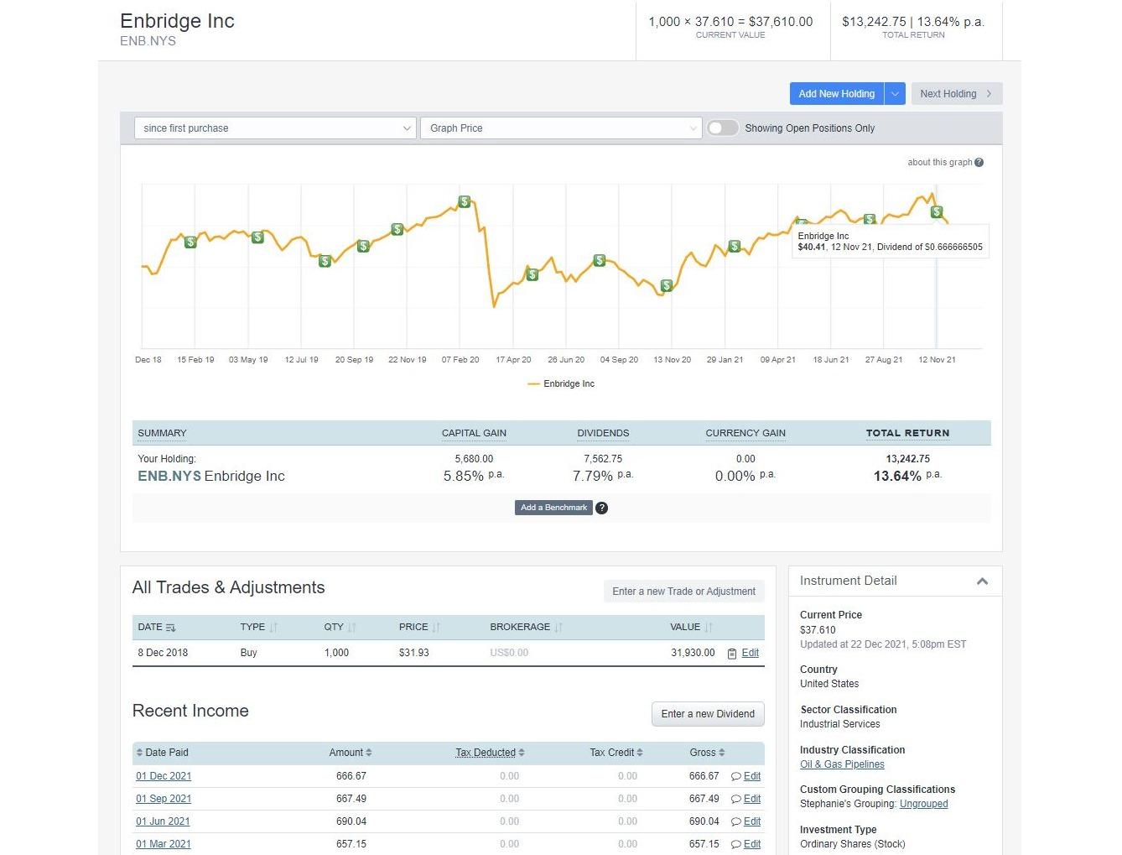1122x855 pixels.
Task: Click the dividend marker above the 15 Feb 19 label
Action: tap(190, 242)
